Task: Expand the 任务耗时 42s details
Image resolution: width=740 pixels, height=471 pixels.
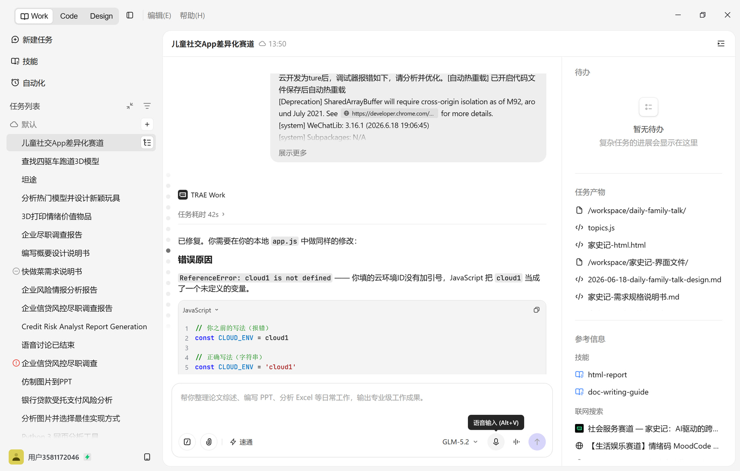Action: (201, 214)
